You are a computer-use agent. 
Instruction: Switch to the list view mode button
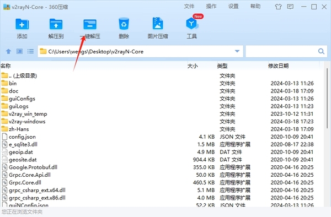click(x=30, y=51)
